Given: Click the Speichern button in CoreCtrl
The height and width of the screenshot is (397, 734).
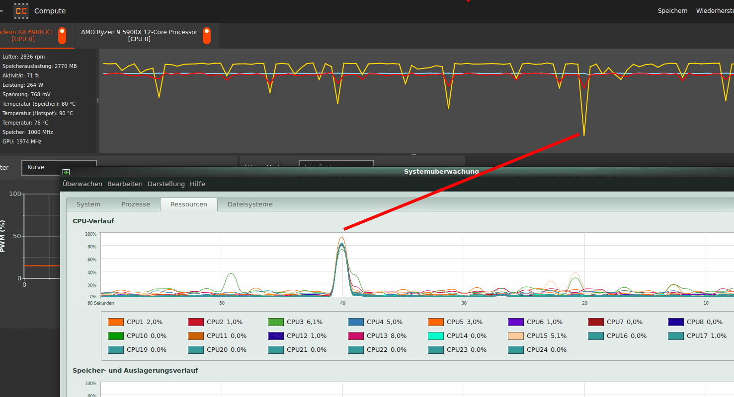Looking at the screenshot, I should [x=672, y=11].
